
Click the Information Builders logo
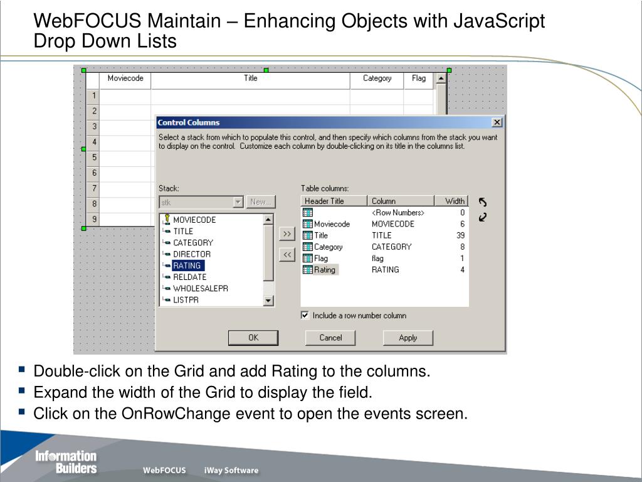pyautogui.click(x=66, y=462)
